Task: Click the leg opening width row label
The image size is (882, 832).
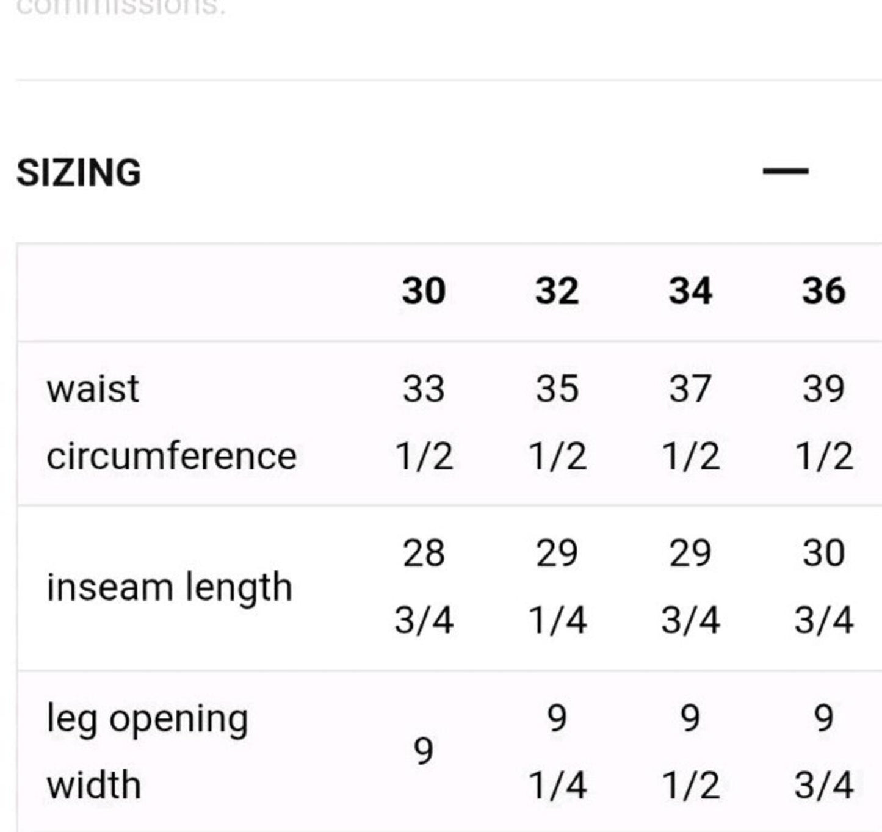Action: point(147,751)
